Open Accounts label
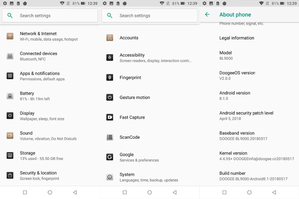 129,38
